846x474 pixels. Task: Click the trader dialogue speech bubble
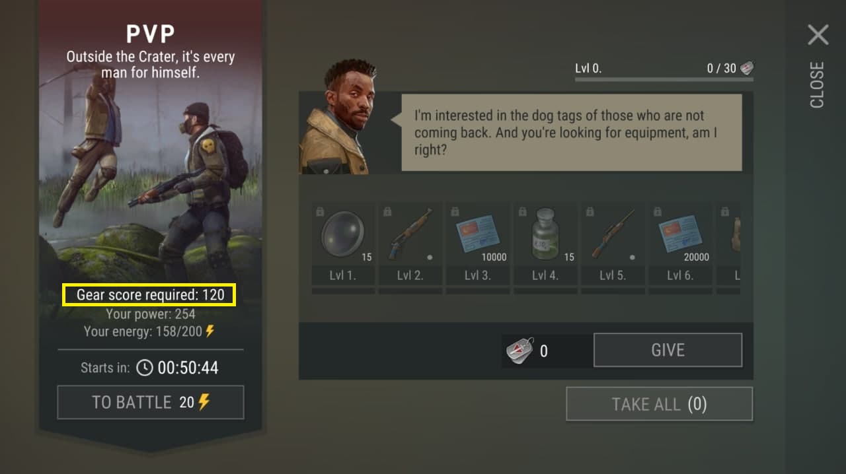(572, 132)
